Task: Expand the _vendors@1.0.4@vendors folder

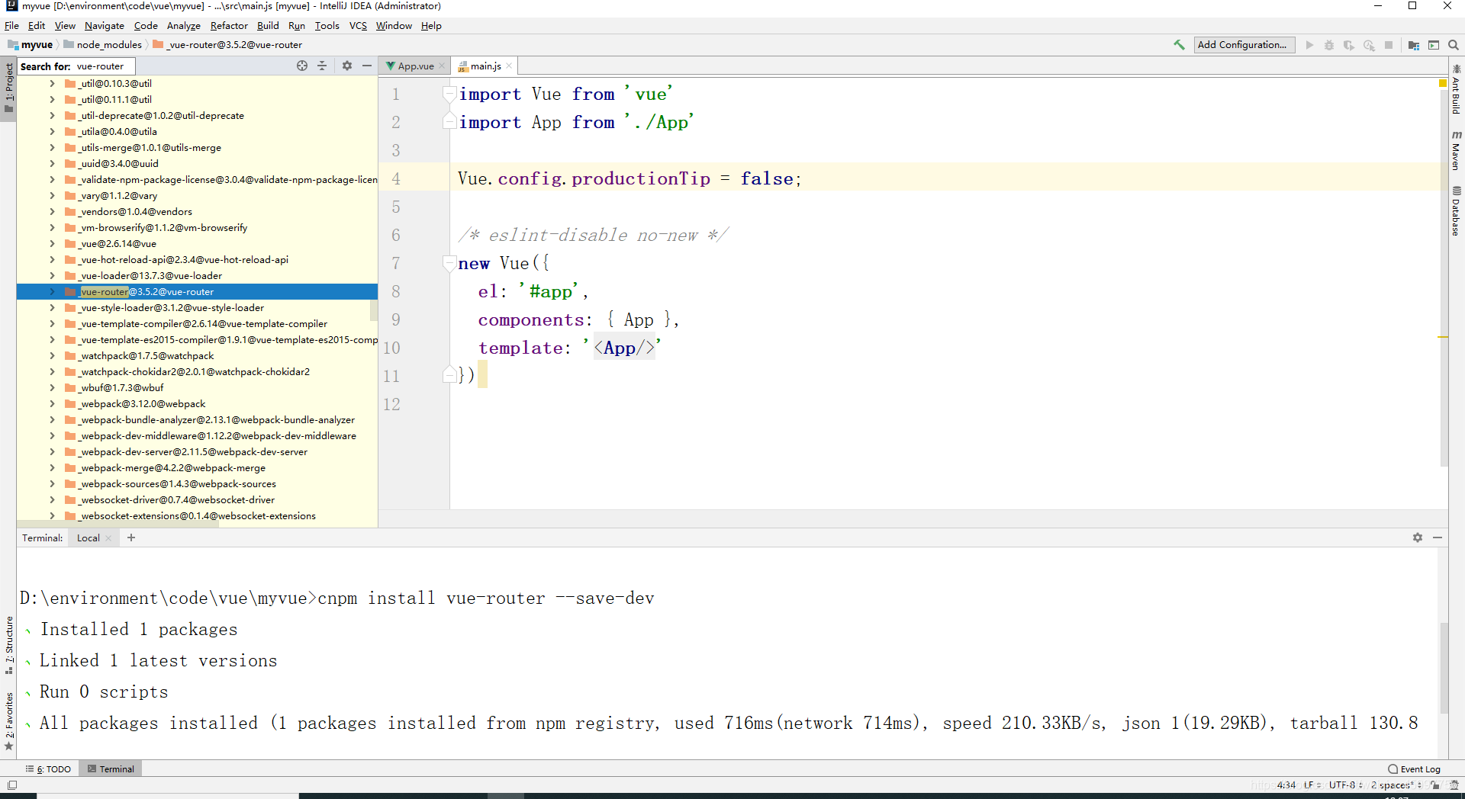Action: [x=52, y=211]
